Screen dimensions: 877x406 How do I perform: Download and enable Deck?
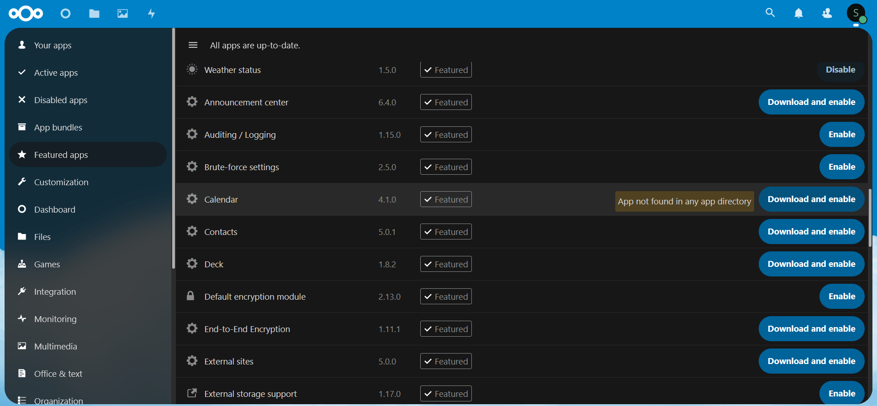pos(811,264)
